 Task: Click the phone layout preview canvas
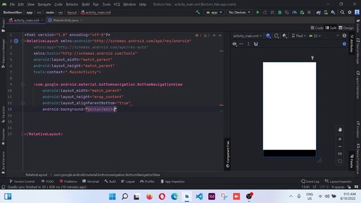[289, 109]
